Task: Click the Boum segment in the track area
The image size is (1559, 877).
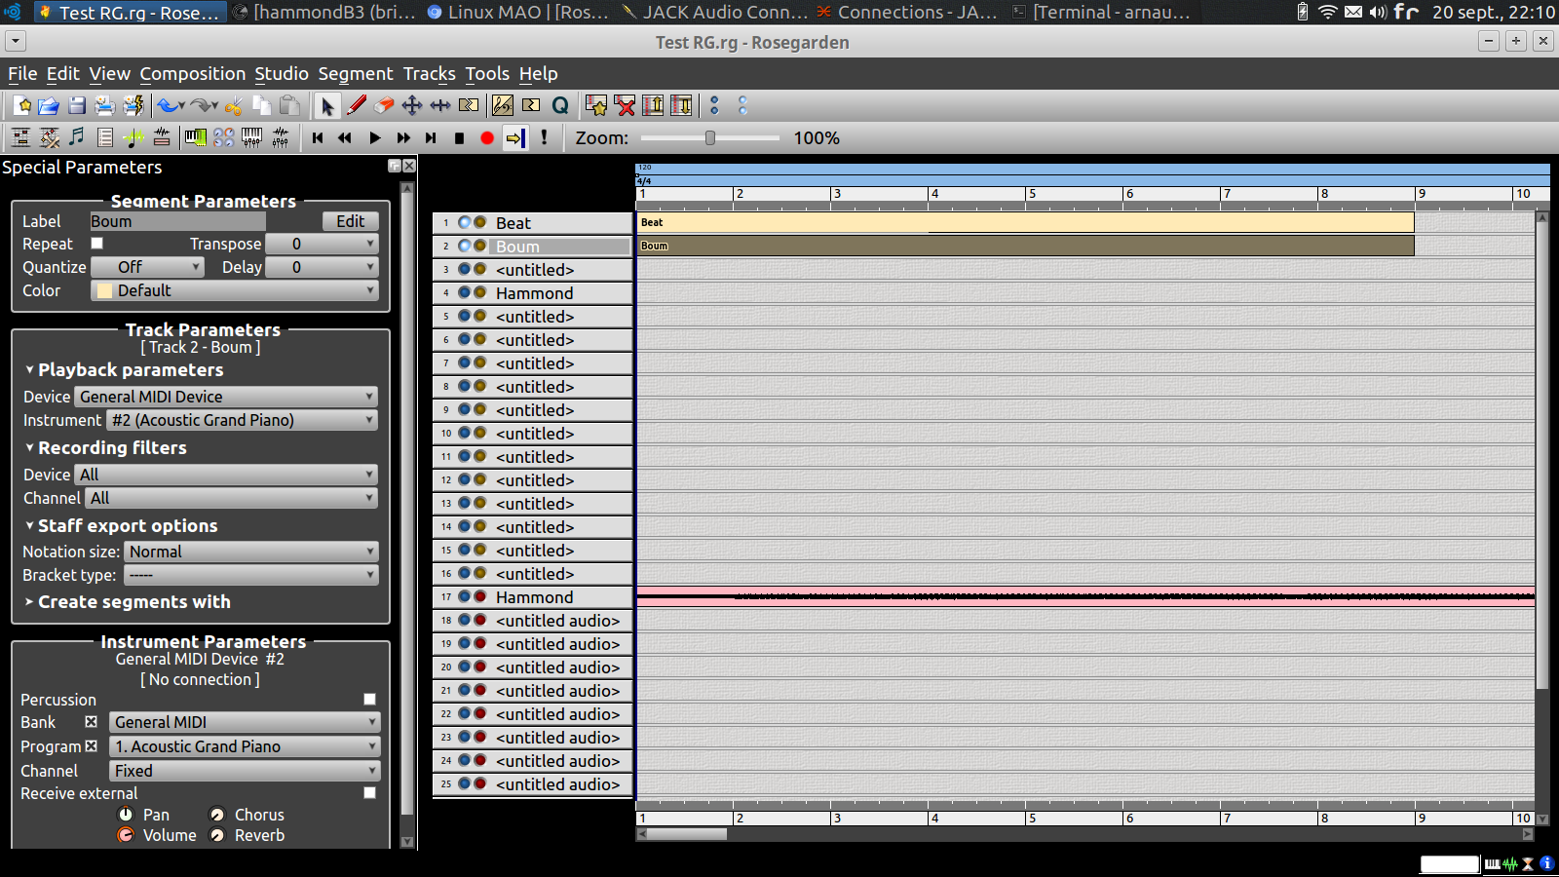Action: coord(1025,246)
